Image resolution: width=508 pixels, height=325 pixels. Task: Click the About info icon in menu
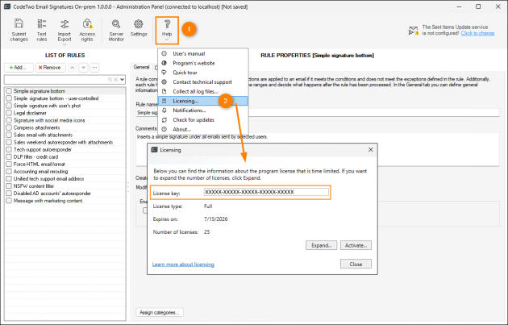164,129
